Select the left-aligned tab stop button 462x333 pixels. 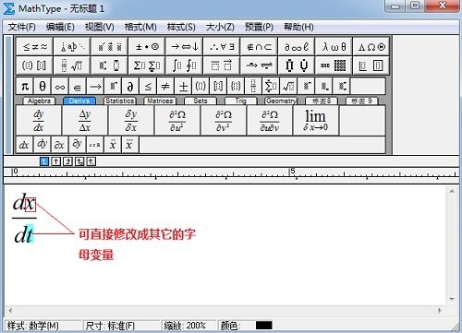pyautogui.click(x=44, y=161)
